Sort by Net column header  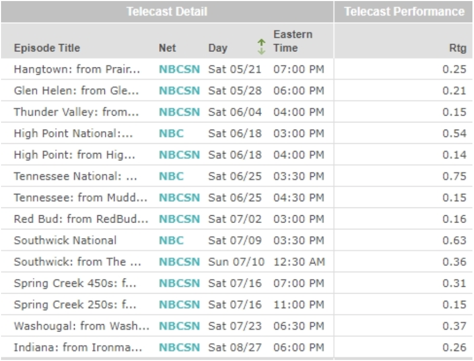pyautogui.click(x=167, y=48)
